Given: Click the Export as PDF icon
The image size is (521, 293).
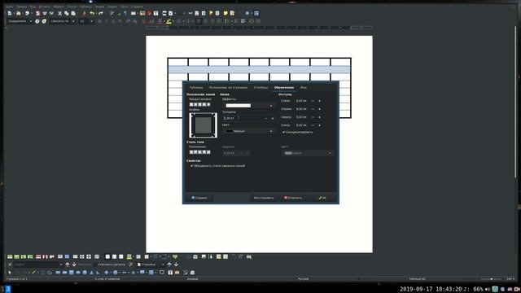Looking at the screenshot, I should click(37, 13).
